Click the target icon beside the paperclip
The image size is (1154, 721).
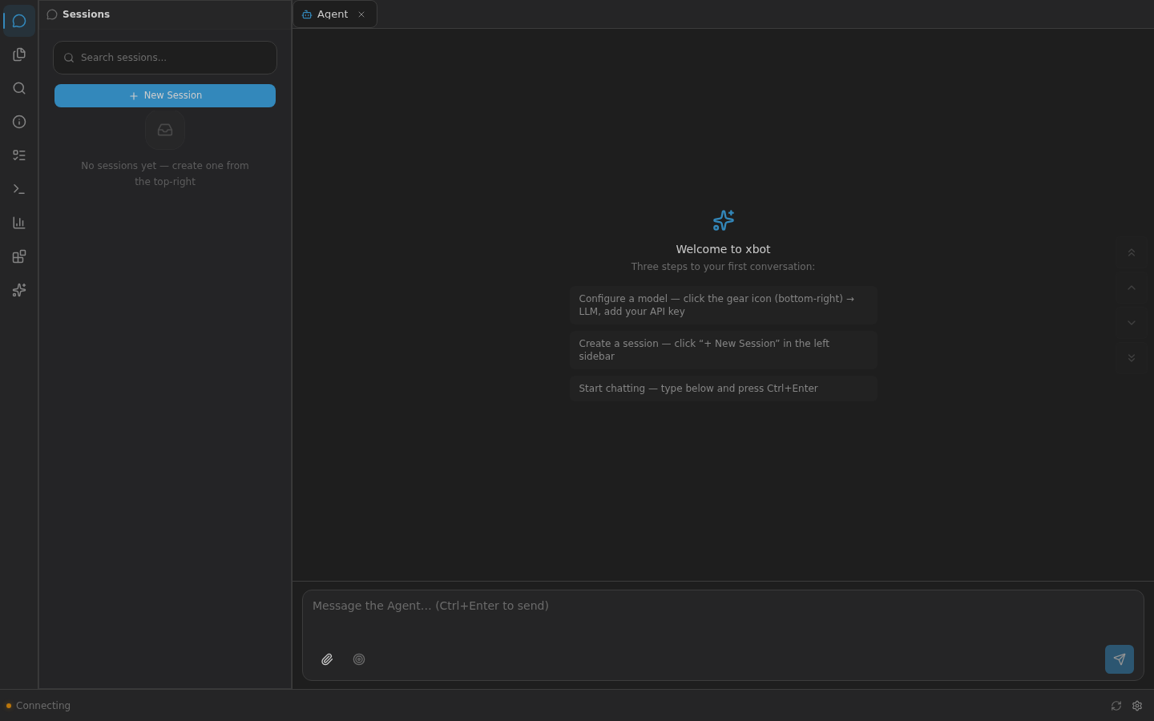tap(359, 659)
